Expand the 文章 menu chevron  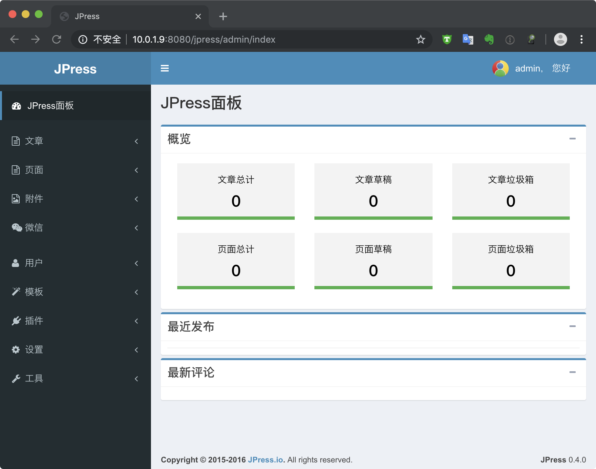pyautogui.click(x=137, y=141)
